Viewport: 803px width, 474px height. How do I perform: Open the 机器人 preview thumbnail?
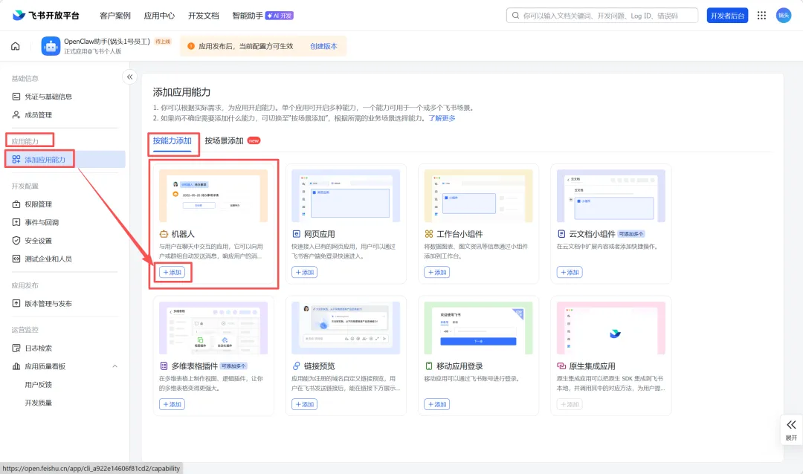click(213, 195)
